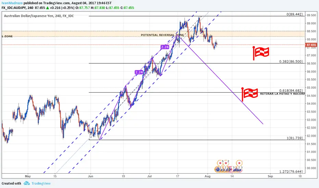Select the red flag on the 0.618 line
The height and width of the screenshot is (188, 319).
pos(250,94)
